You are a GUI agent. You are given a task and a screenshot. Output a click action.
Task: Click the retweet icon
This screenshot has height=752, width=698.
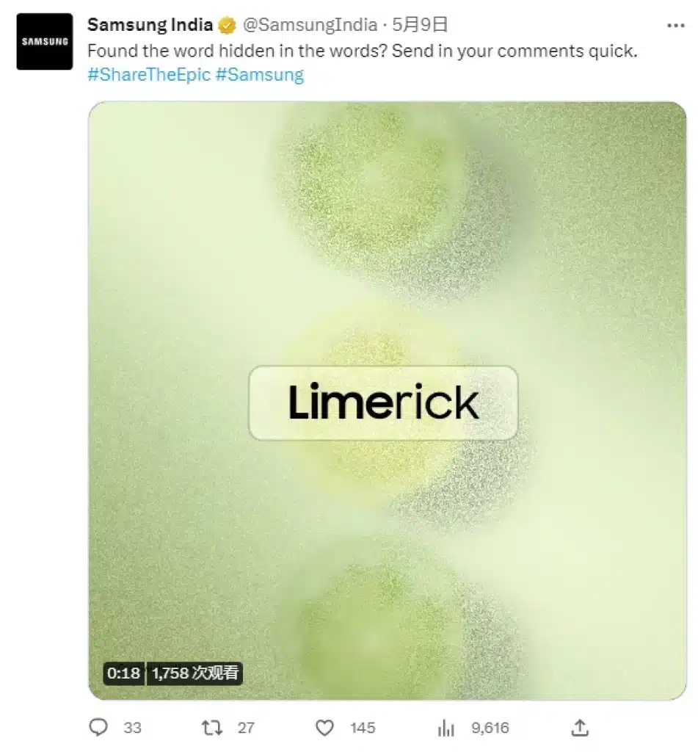pos(211,727)
